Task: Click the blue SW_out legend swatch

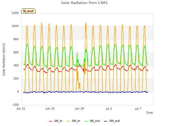Action: click(106, 121)
